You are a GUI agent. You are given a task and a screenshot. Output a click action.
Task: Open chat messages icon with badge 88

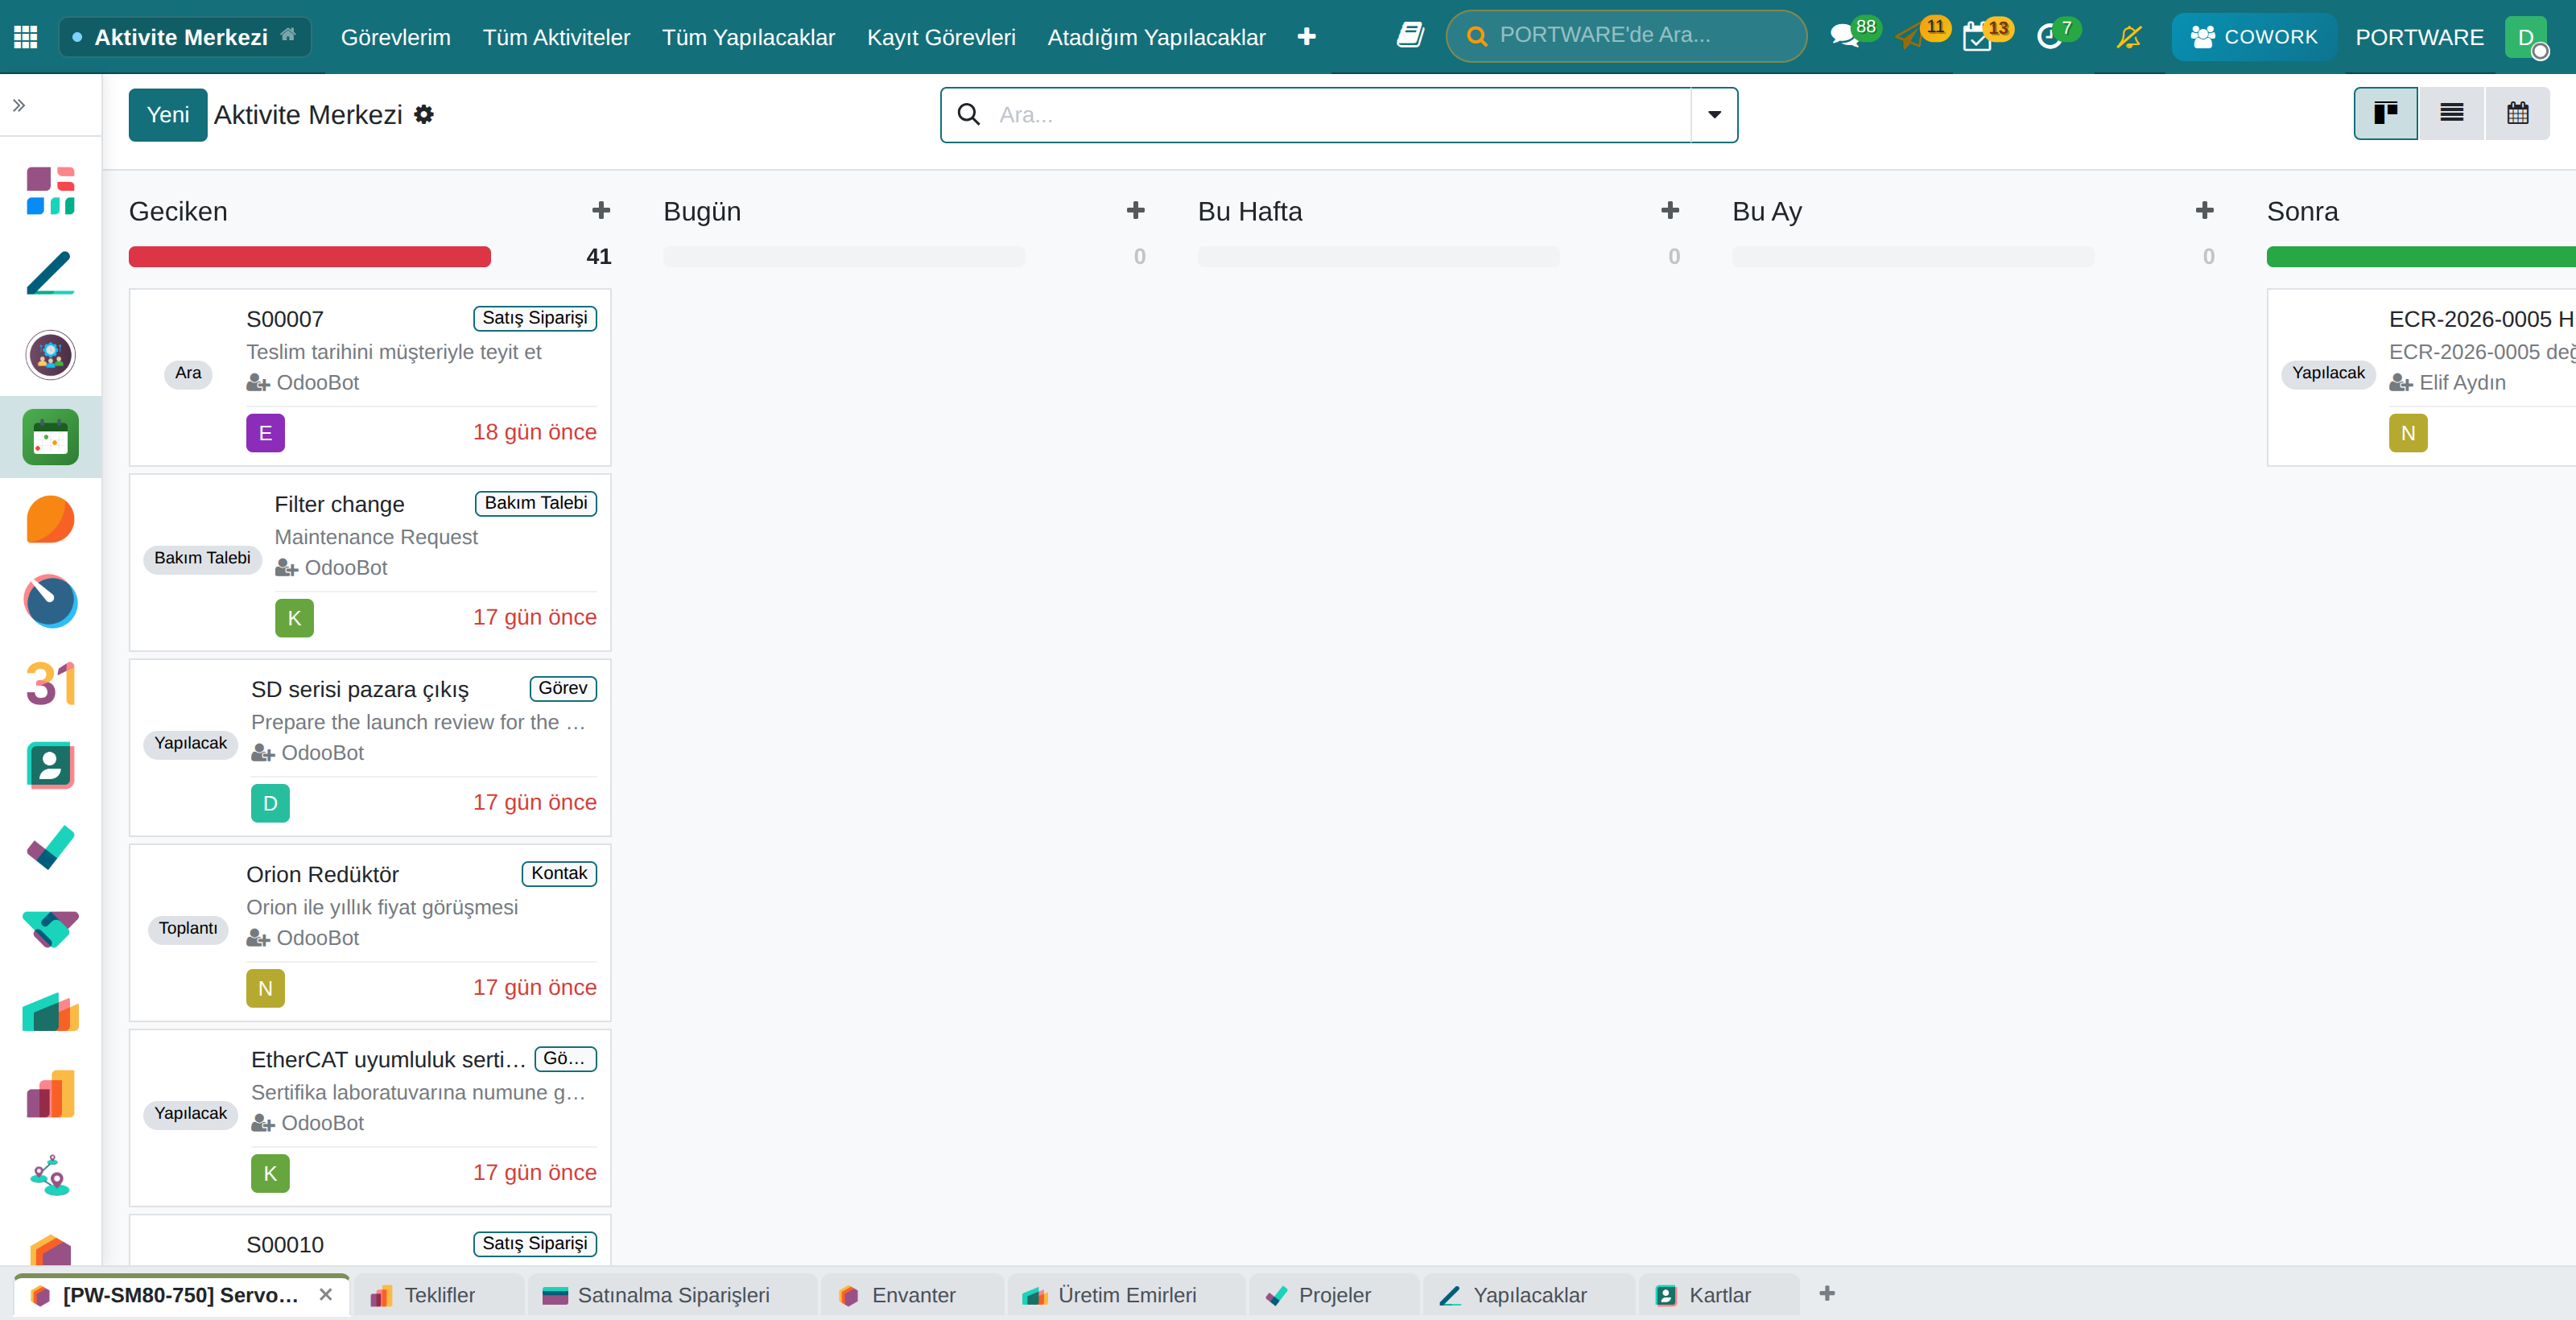coord(1845,37)
